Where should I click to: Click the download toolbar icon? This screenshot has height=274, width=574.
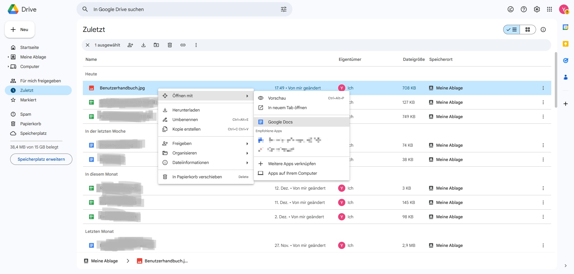(143, 45)
